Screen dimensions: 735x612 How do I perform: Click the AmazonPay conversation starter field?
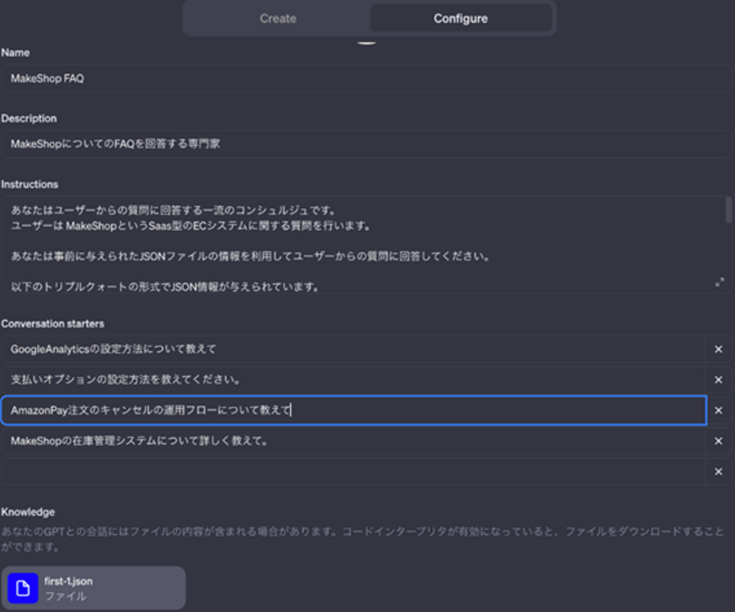[354, 410]
